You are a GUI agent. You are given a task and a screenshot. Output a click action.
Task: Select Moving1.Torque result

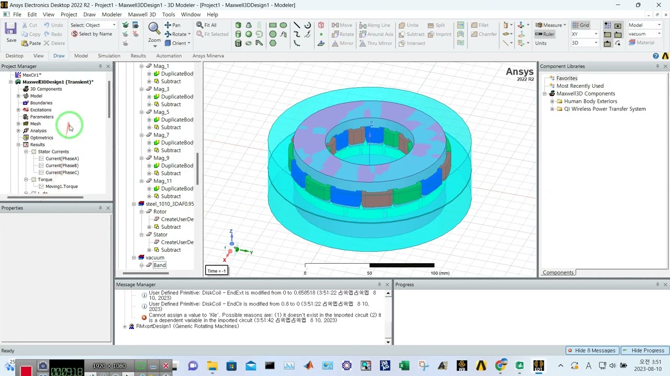(x=61, y=186)
